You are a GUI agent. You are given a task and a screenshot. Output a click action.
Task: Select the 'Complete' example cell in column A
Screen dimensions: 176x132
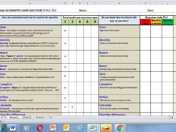pyautogui.click(x=30, y=88)
